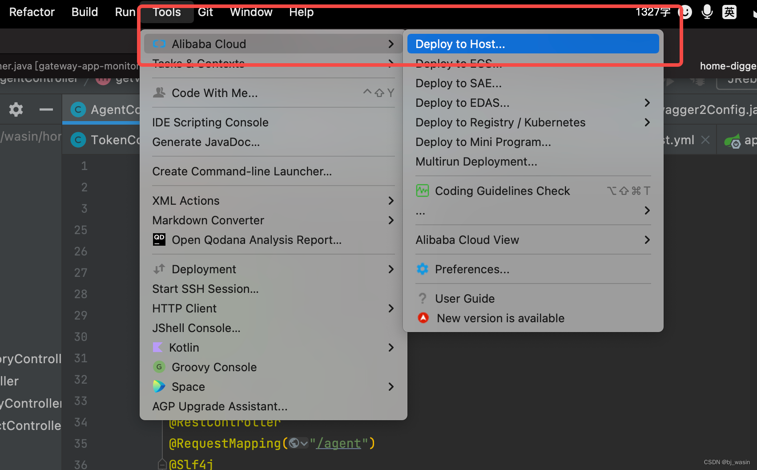Click the Alibaba Cloud logo icon
This screenshot has height=470, width=757.
[x=159, y=44]
